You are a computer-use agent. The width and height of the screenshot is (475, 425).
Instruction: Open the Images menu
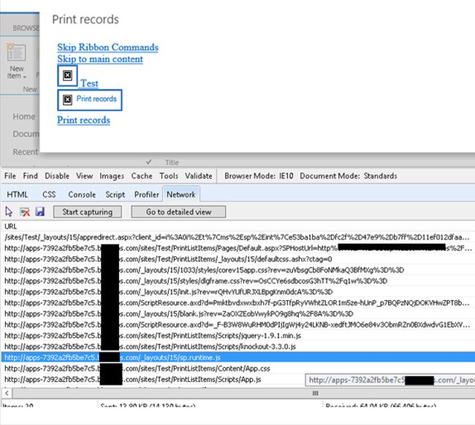[112, 176]
